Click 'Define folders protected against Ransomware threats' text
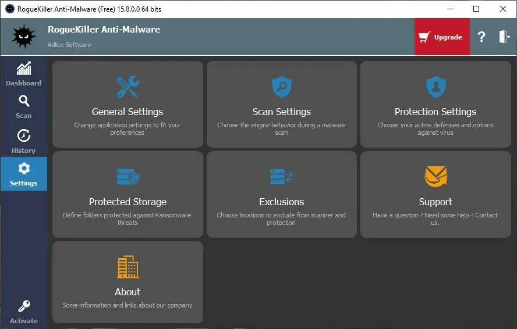 point(128,219)
